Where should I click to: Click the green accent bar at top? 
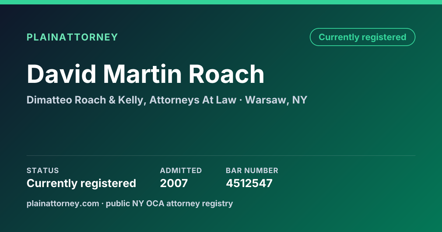point(221,2)
